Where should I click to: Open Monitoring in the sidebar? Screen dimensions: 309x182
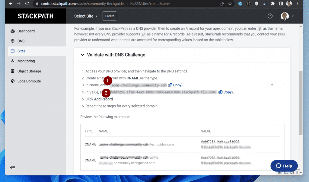[x=37, y=61]
